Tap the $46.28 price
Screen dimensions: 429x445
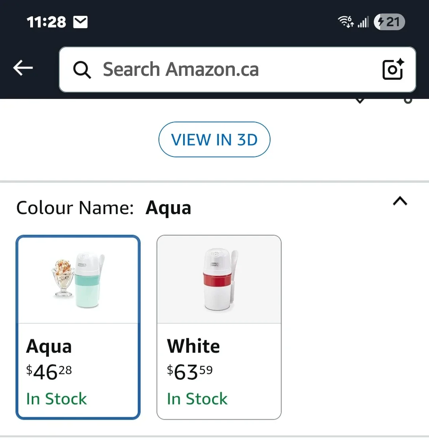pos(49,372)
